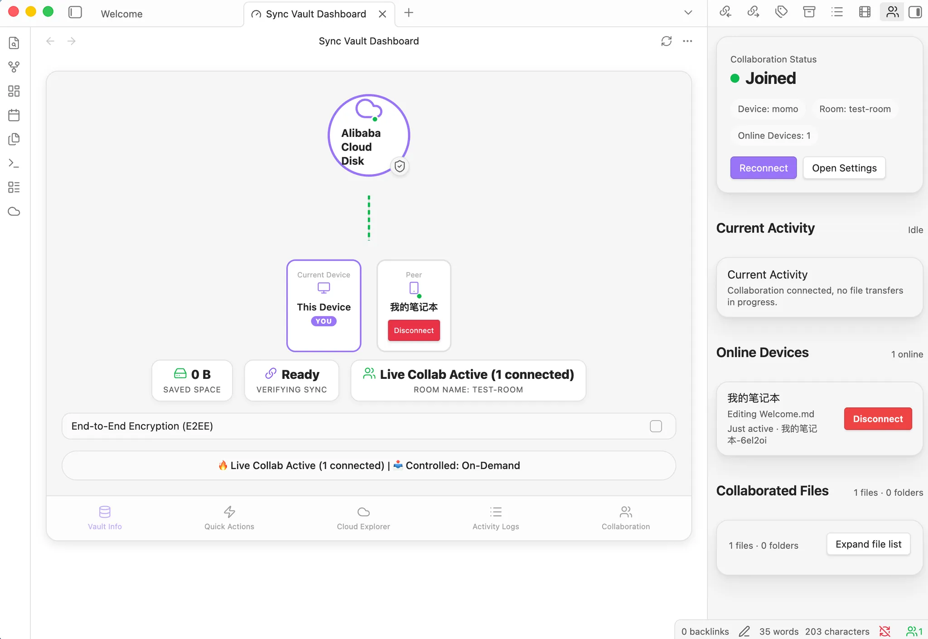928x639 pixels.
Task: Open the calendar icon in left ribbon
Action: pyautogui.click(x=14, y=115)
